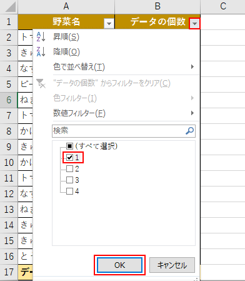This screenshot has height=281, width=245.
Task: Choose 昇順(S) sort option
Action: click(x=66, y=37)
